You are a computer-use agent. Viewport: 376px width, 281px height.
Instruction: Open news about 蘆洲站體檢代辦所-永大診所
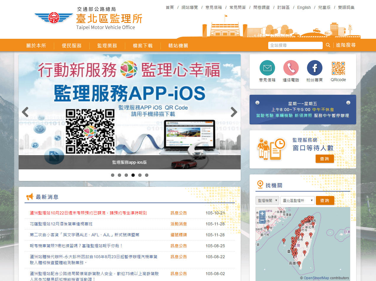[x=94, y=260]
